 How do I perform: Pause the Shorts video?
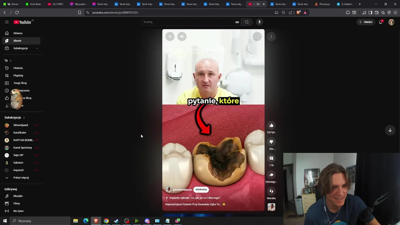[x=170, y=37]
